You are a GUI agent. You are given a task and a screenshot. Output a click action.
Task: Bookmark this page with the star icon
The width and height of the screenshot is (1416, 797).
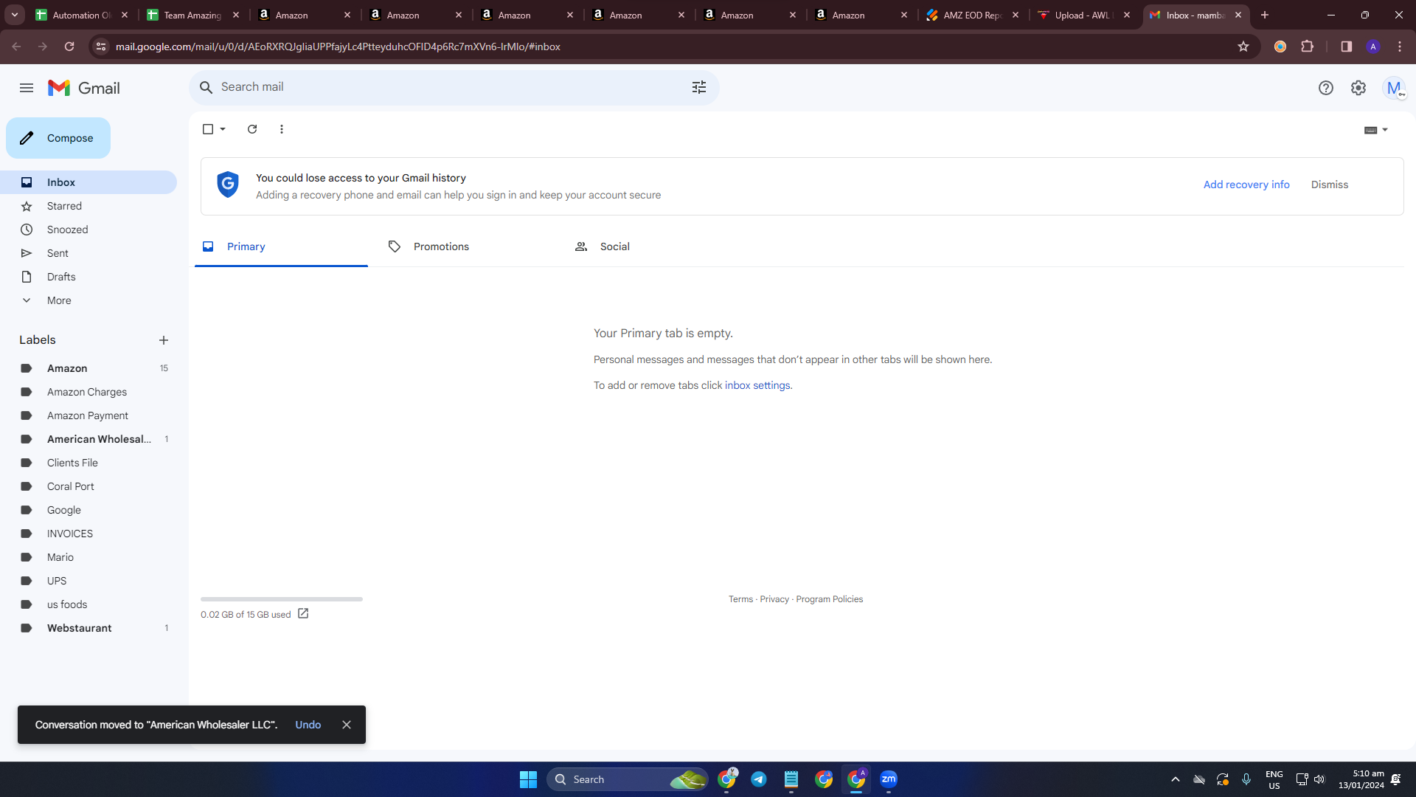point(1243,46)
